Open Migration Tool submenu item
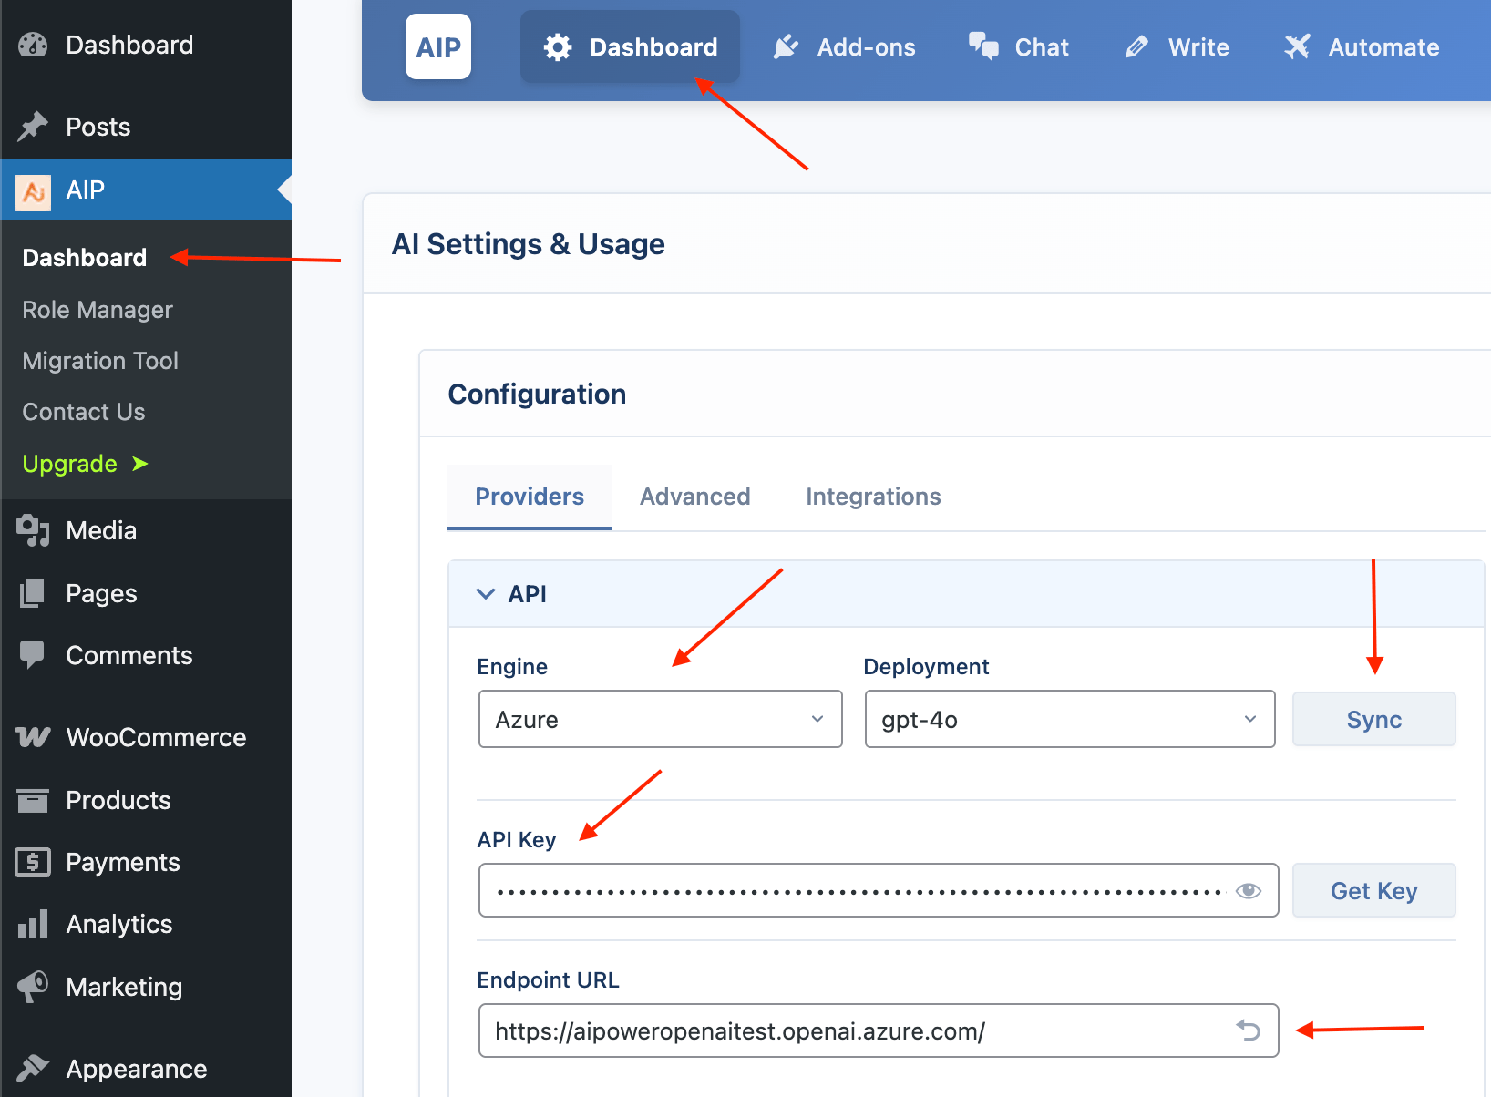 (x=100, y=361)
